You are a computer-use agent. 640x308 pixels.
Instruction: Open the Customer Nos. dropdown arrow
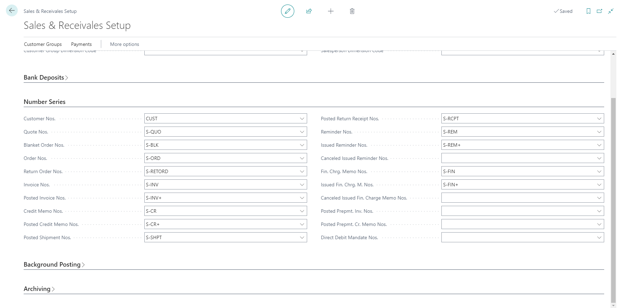click(x=302, y=119)
